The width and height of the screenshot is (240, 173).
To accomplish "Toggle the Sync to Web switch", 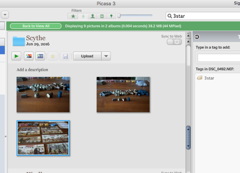I will (174, 42).
